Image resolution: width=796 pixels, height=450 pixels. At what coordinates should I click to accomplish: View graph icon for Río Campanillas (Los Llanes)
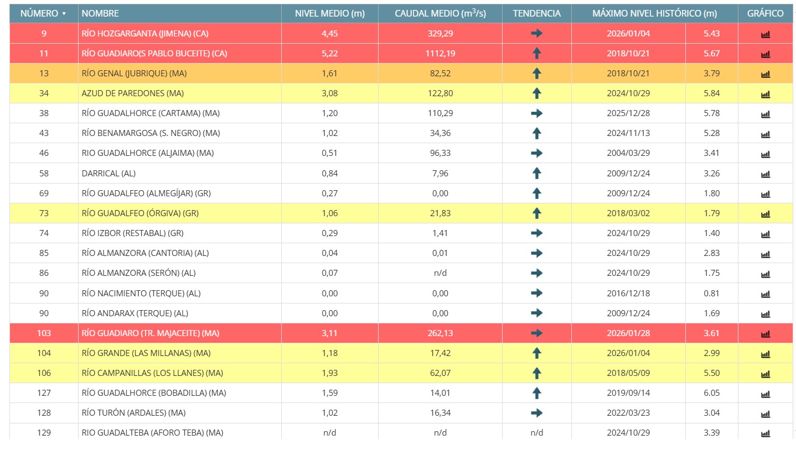(x=765, y=374)
